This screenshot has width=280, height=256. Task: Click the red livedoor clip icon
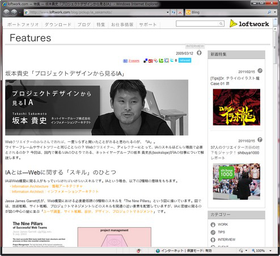pyautogui.click(x=151, y=61)
